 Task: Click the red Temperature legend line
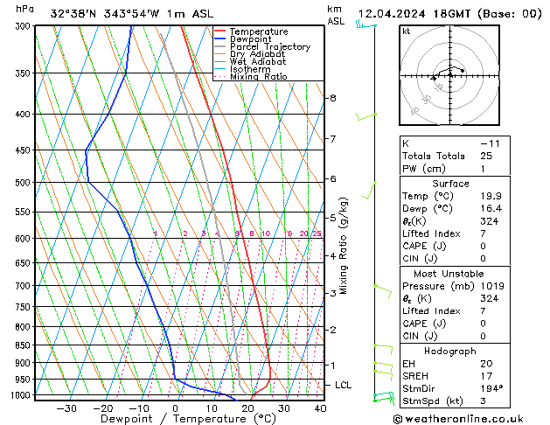point(219,31)
